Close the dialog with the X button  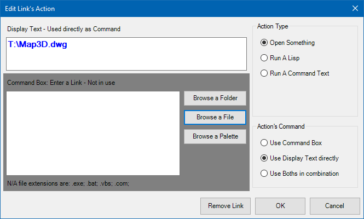click(354, 9)
